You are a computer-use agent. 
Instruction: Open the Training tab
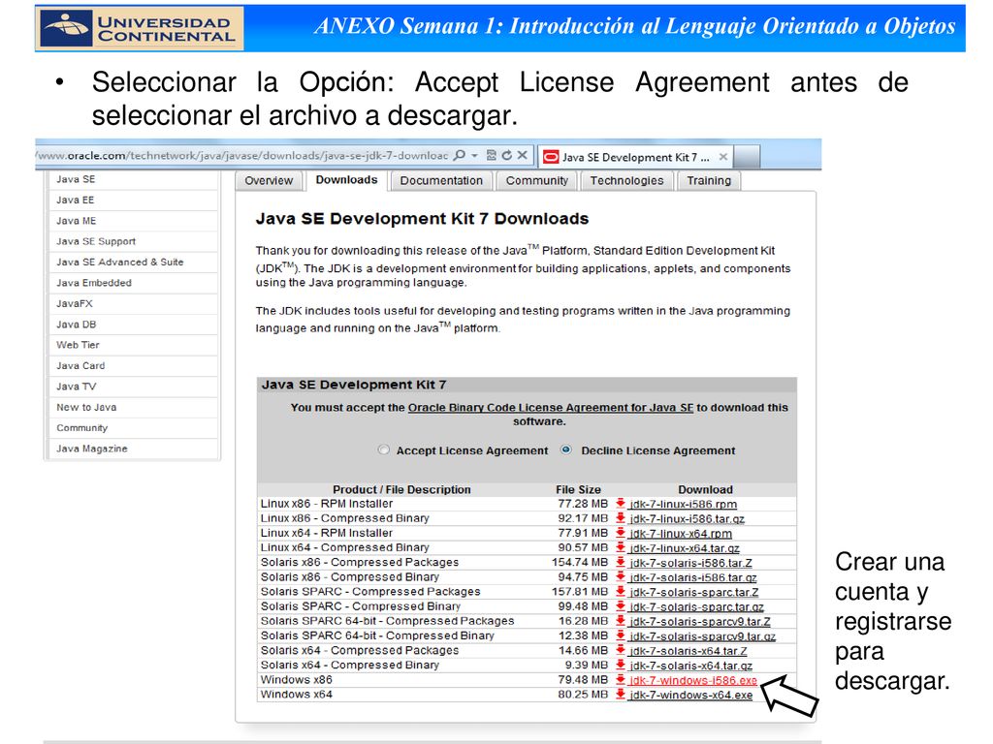point(709,181)
